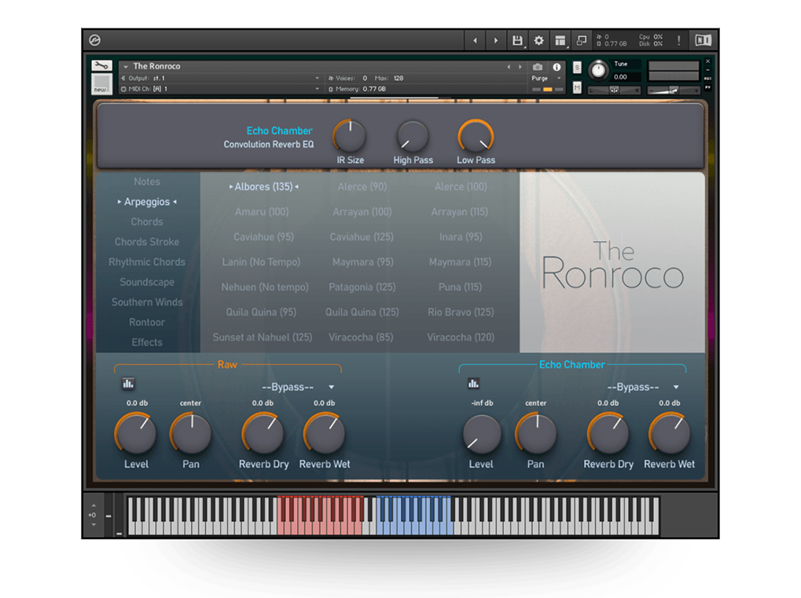Open the Purge dropdown menu

[x=546, y=78]
